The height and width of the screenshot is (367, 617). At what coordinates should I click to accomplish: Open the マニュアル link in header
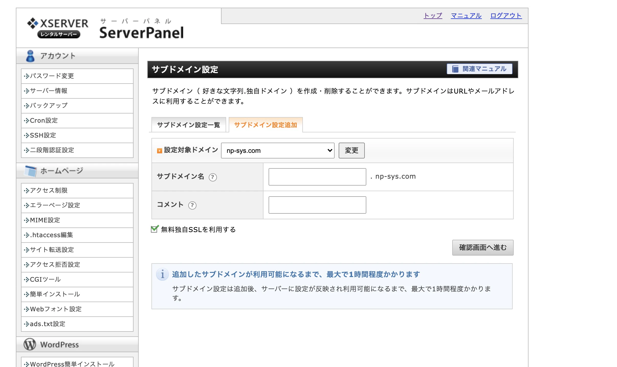click(x=466, y=16)
